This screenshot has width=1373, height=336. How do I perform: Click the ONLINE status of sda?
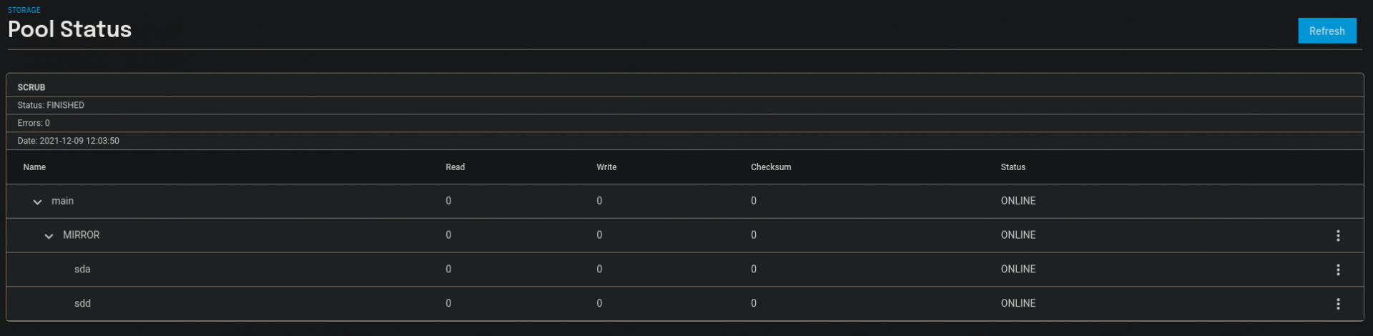1018,270
